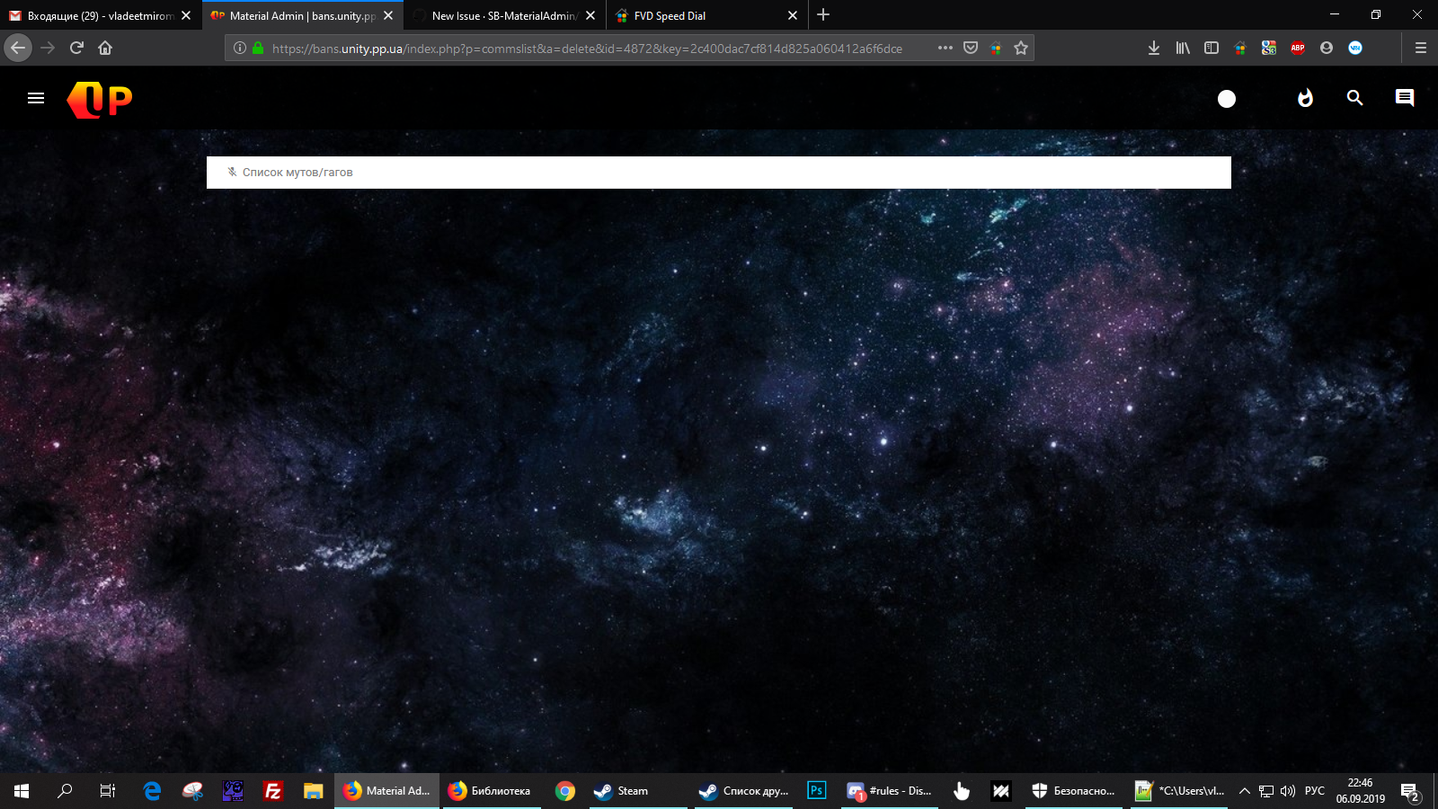Open page actions three-dot menu
This screenshot has width=1438, height=809.
click(x=945, y=48)
